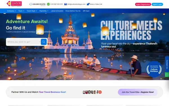Screen dimensions: 169x106
Task: Email info@cultureholidays.com
Action: click(76, 4)
